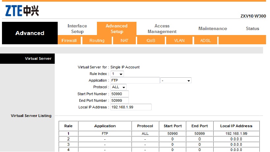Open the Routing submenu

97,41
